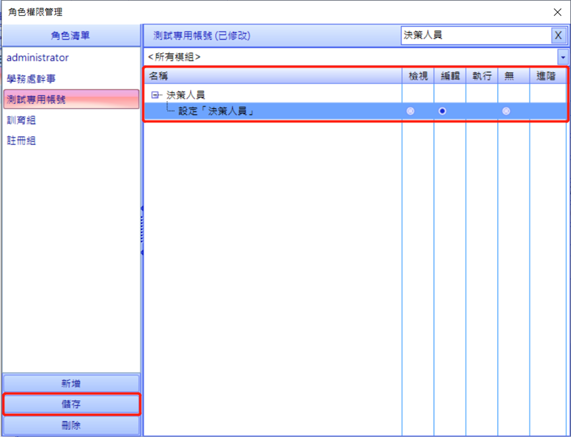The image size is (571, 437).
Task: Click the 決策人員 parent node label
Action: pos(186,95)
